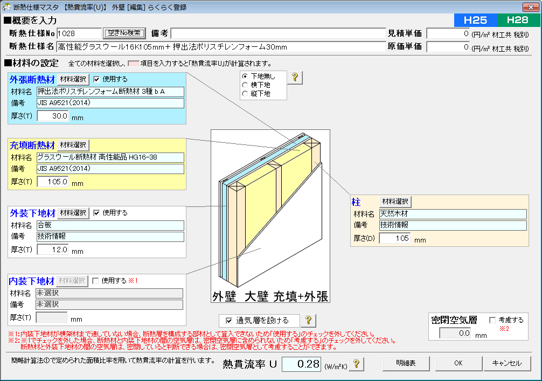
Task: Click the 明細表 button
Action: coord(406,363)
